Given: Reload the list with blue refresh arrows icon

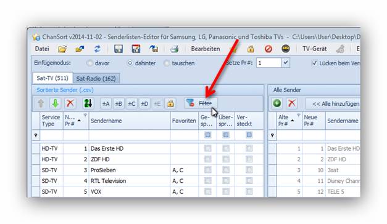Looking at the screenshot, I should coord(98,49).
